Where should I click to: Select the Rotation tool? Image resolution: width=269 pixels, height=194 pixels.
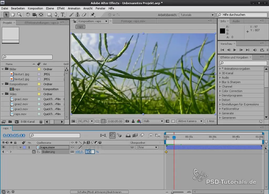[x=28, y=15]
